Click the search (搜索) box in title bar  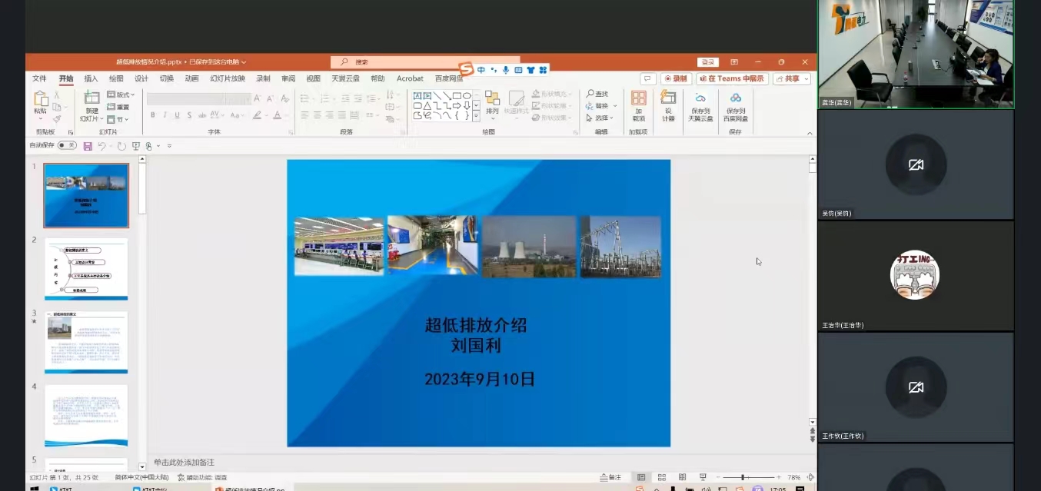[425, 62]
